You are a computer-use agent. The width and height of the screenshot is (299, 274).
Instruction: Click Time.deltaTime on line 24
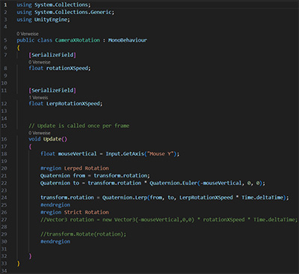[x=262, y=198]
